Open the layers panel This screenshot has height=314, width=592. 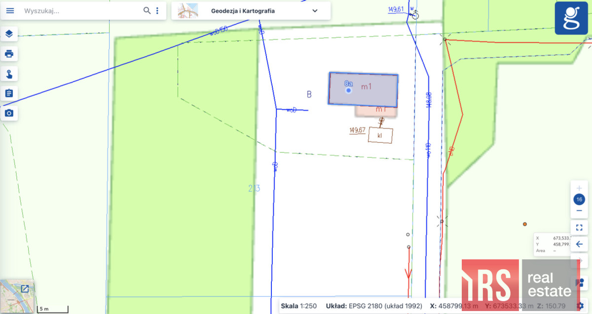(x=9, y=34)
